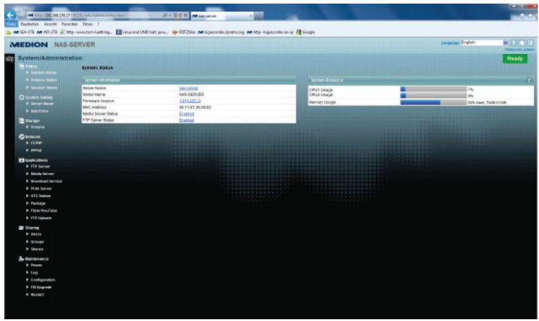Open the Sharing section icon

(22, 228)
